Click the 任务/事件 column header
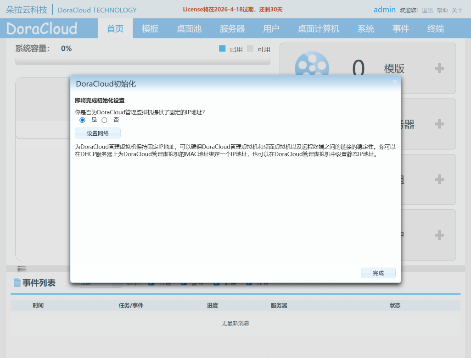 point(131,305)
